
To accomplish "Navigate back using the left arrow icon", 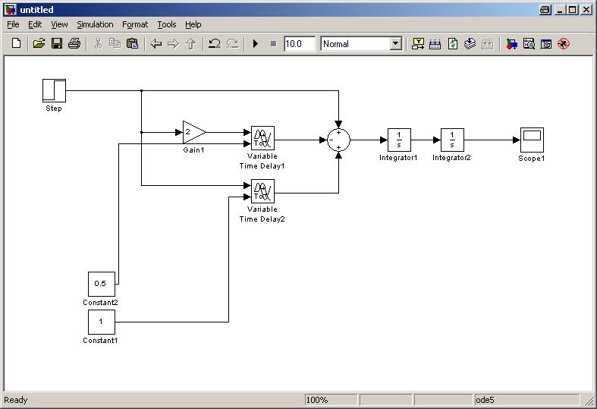I will pyautogui.click(x=156, y=44).
